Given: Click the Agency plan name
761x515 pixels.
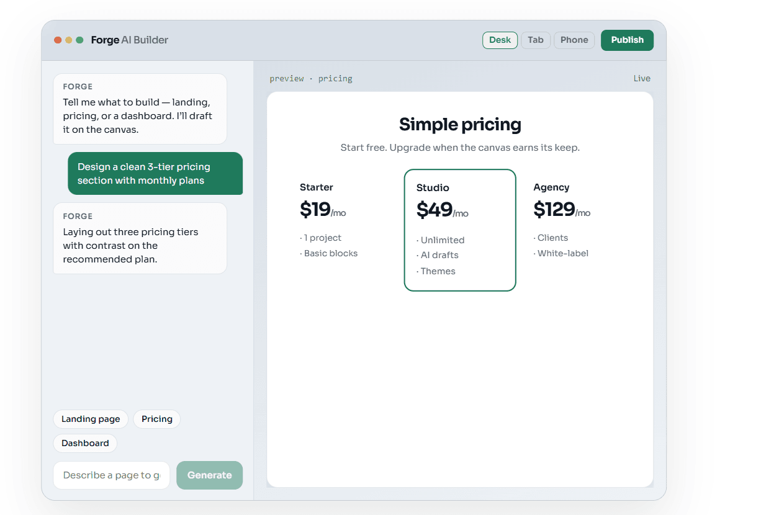Looking at the screenshot, I should pyautogui.click(x=551, y=187).
